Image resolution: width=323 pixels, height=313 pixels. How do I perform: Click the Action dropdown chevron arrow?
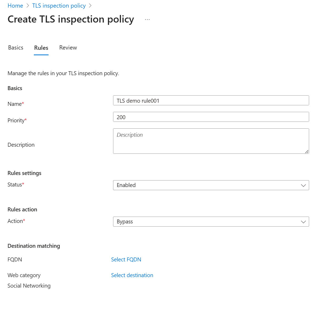click(x=303, y=222)
